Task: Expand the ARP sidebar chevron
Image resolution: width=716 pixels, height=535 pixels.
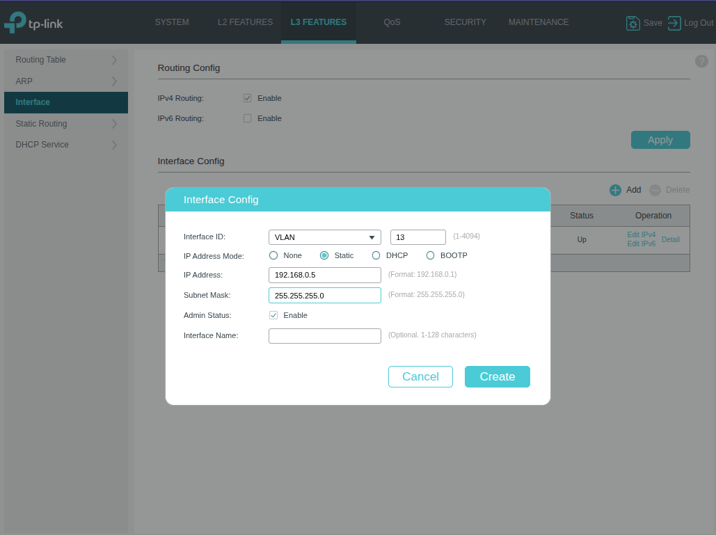Action: point(114,81)
